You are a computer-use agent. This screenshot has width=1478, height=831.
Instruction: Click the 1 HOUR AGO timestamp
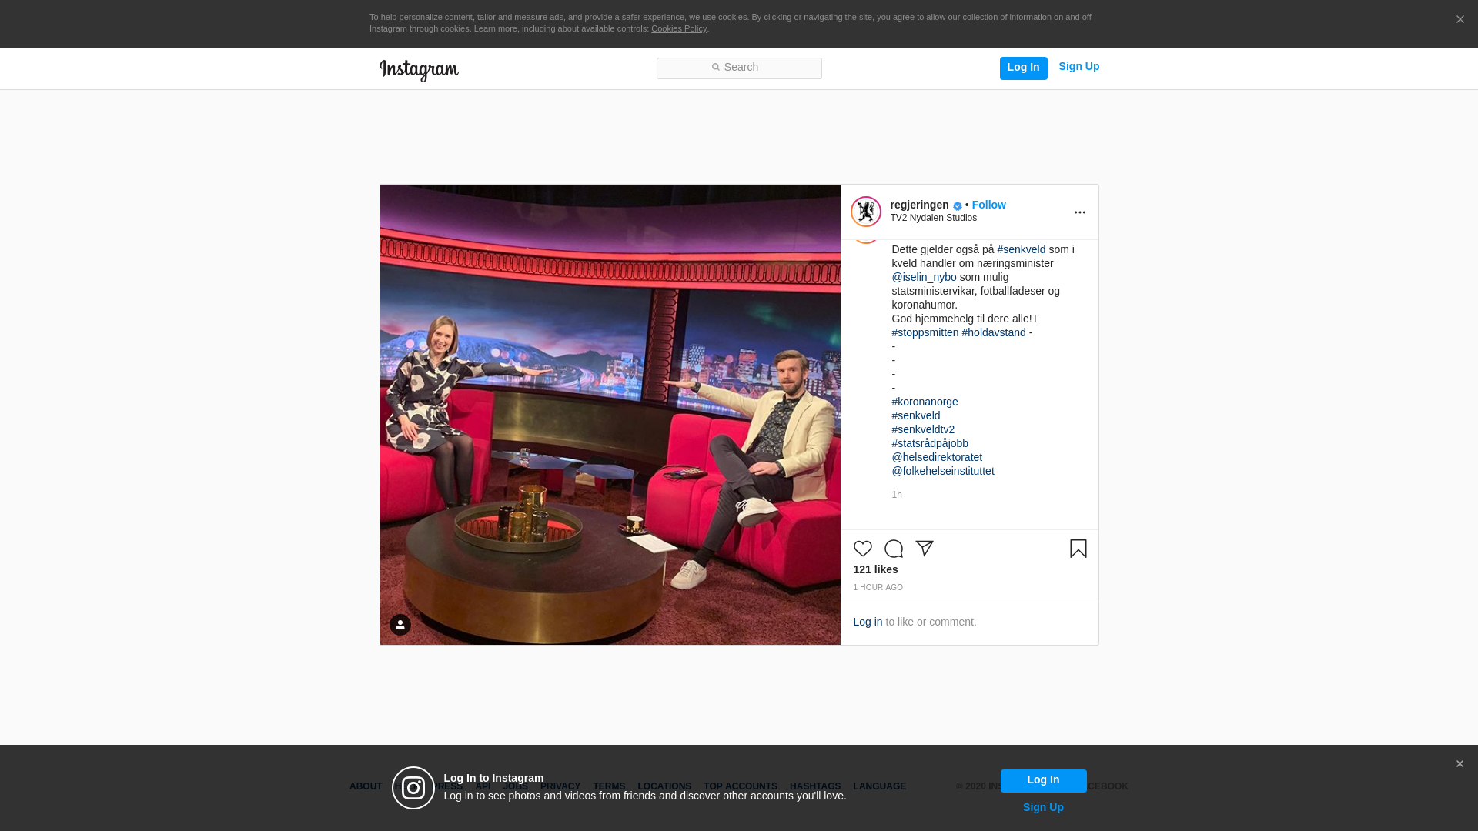click(878, 588)
